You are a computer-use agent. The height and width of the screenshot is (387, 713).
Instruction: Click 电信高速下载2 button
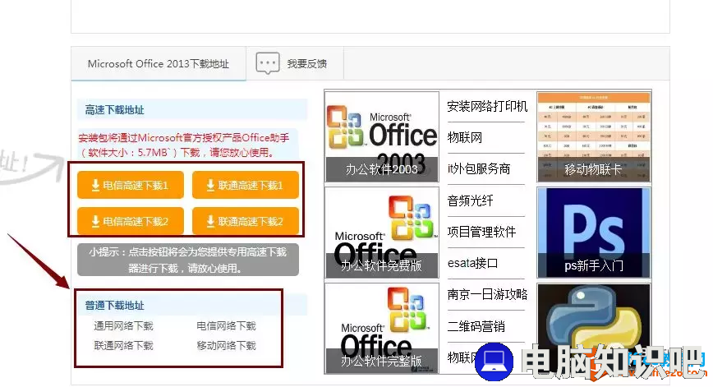pos(131,222)
